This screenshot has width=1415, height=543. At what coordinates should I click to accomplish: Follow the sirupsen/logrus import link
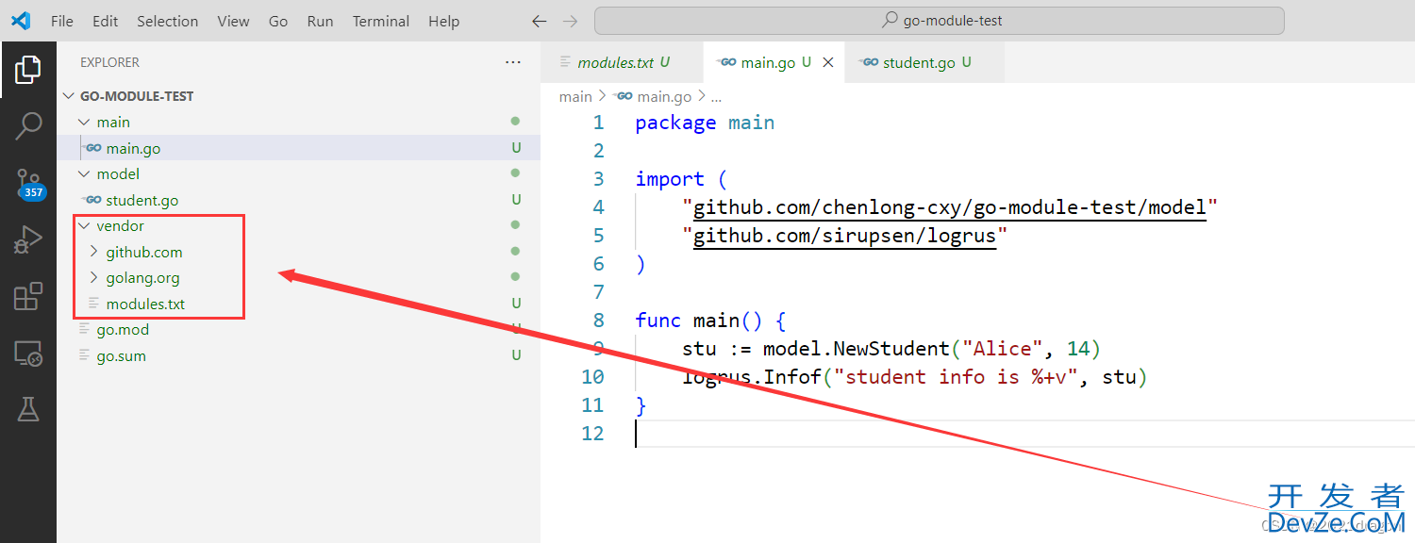pos(844,236)
